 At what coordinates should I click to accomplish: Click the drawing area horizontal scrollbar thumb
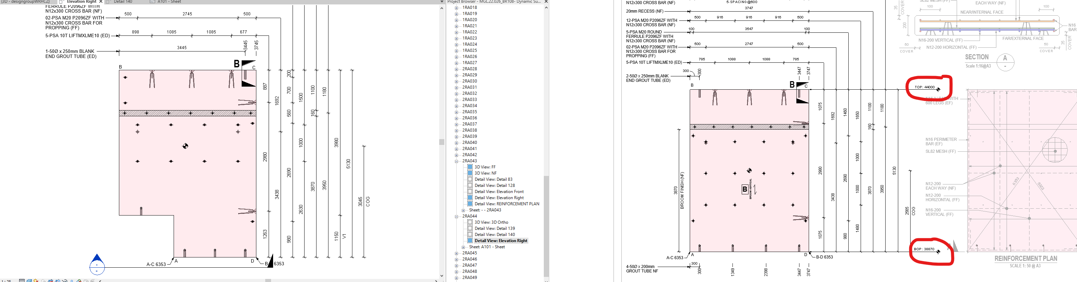coord(268,280)
